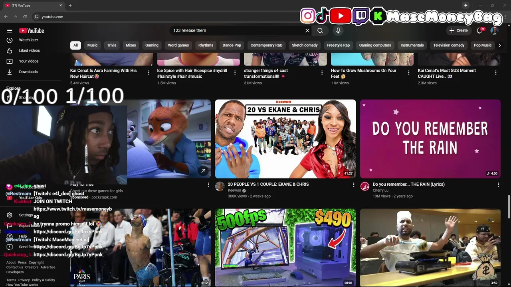511x287 pixels.
Task: Open the cooking in classroom video thumbnail
Action: click(x=430, y=248)
